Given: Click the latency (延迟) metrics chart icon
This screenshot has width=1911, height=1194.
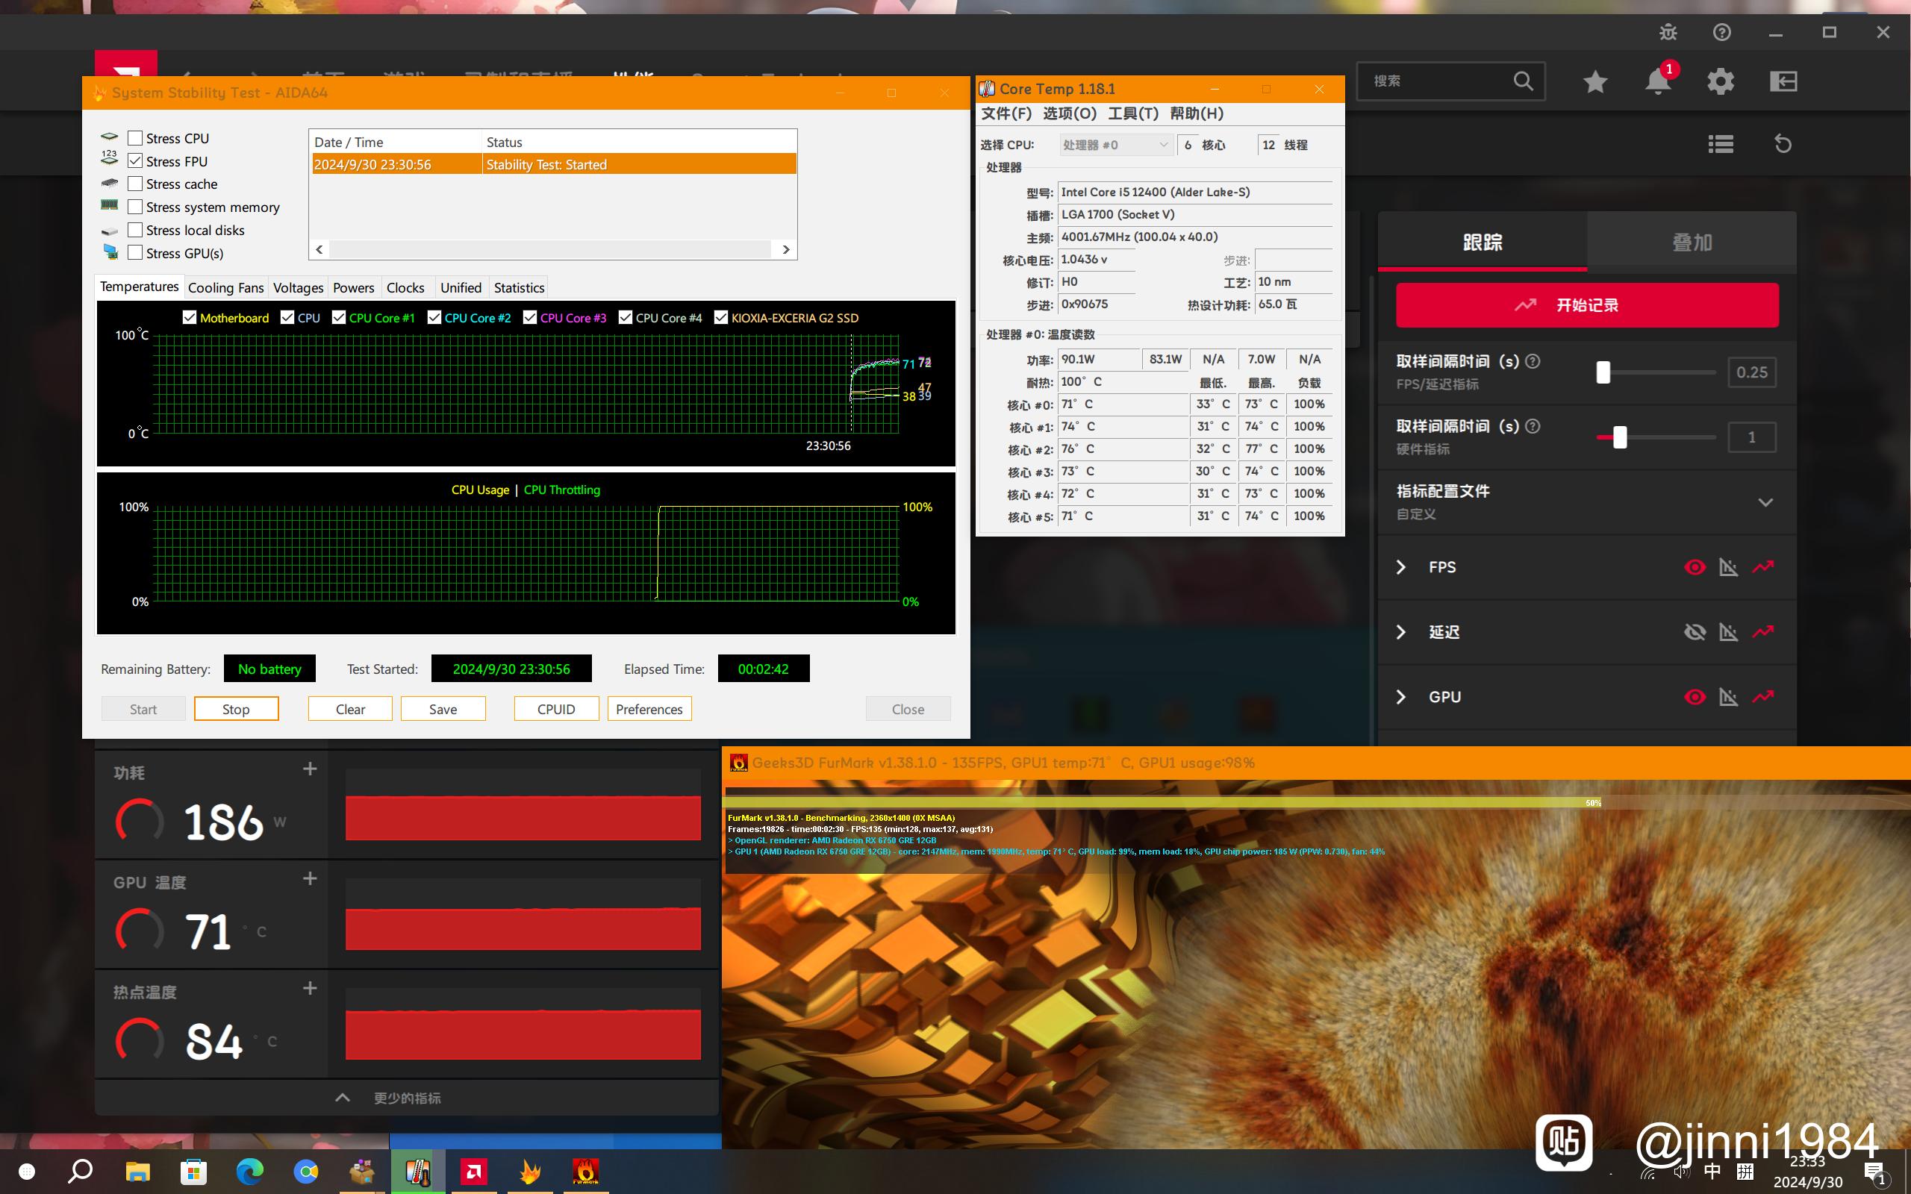Looking at the screenshot, I should (1729, 632).
